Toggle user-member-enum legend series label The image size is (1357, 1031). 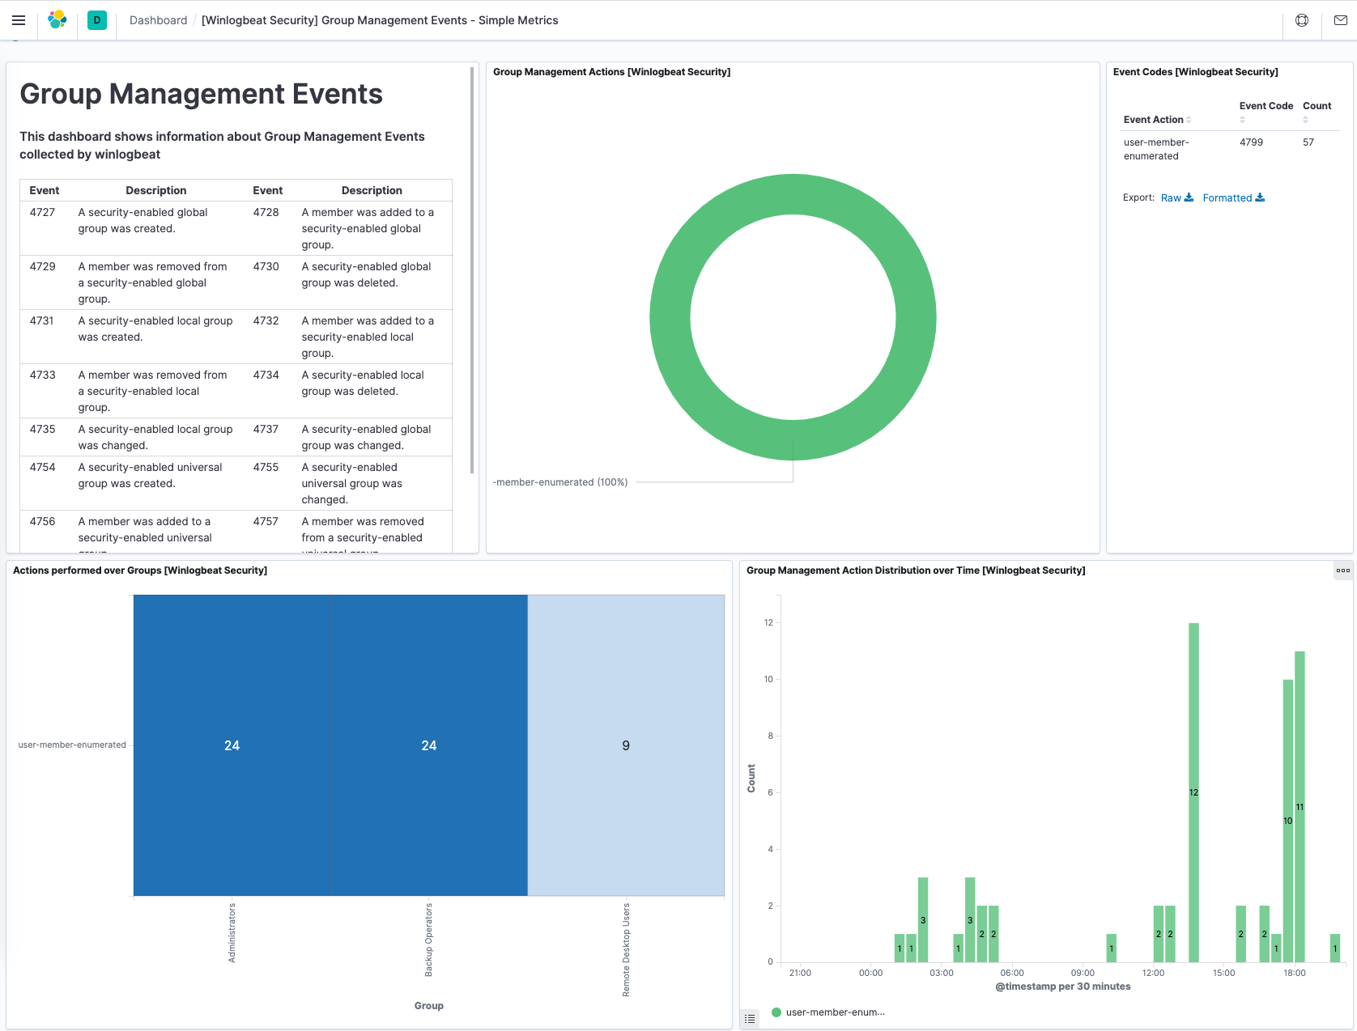(835, 1012)
